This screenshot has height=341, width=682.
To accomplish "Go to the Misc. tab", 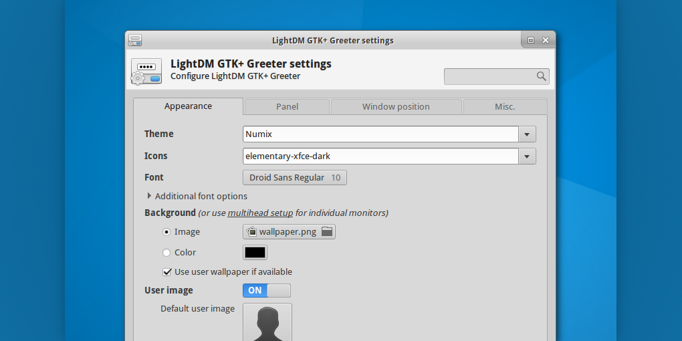I will pyautogui.click(x=505, y=107).
